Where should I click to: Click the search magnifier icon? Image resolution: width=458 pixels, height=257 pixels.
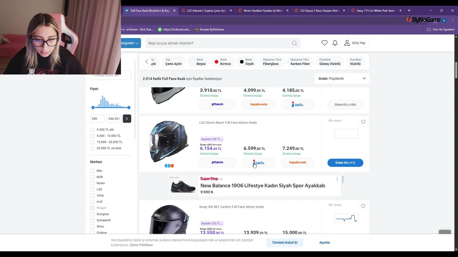click(x=294, y=43)
